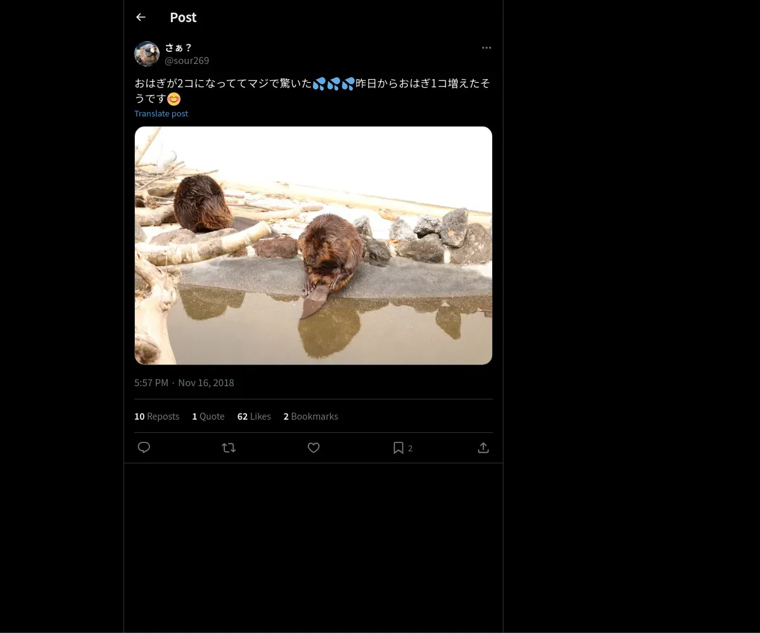
Task: Open the さぁ？ display name profile
Action: click(178, 47)
